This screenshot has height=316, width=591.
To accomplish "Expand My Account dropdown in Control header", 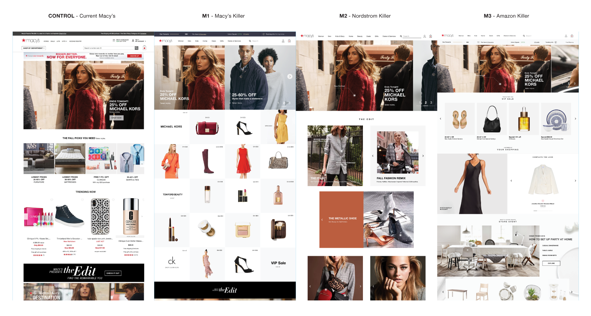I will (141, 41).
